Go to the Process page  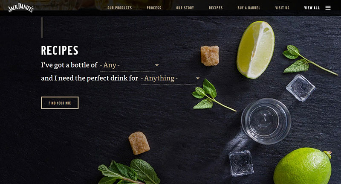tap(154, 8)
